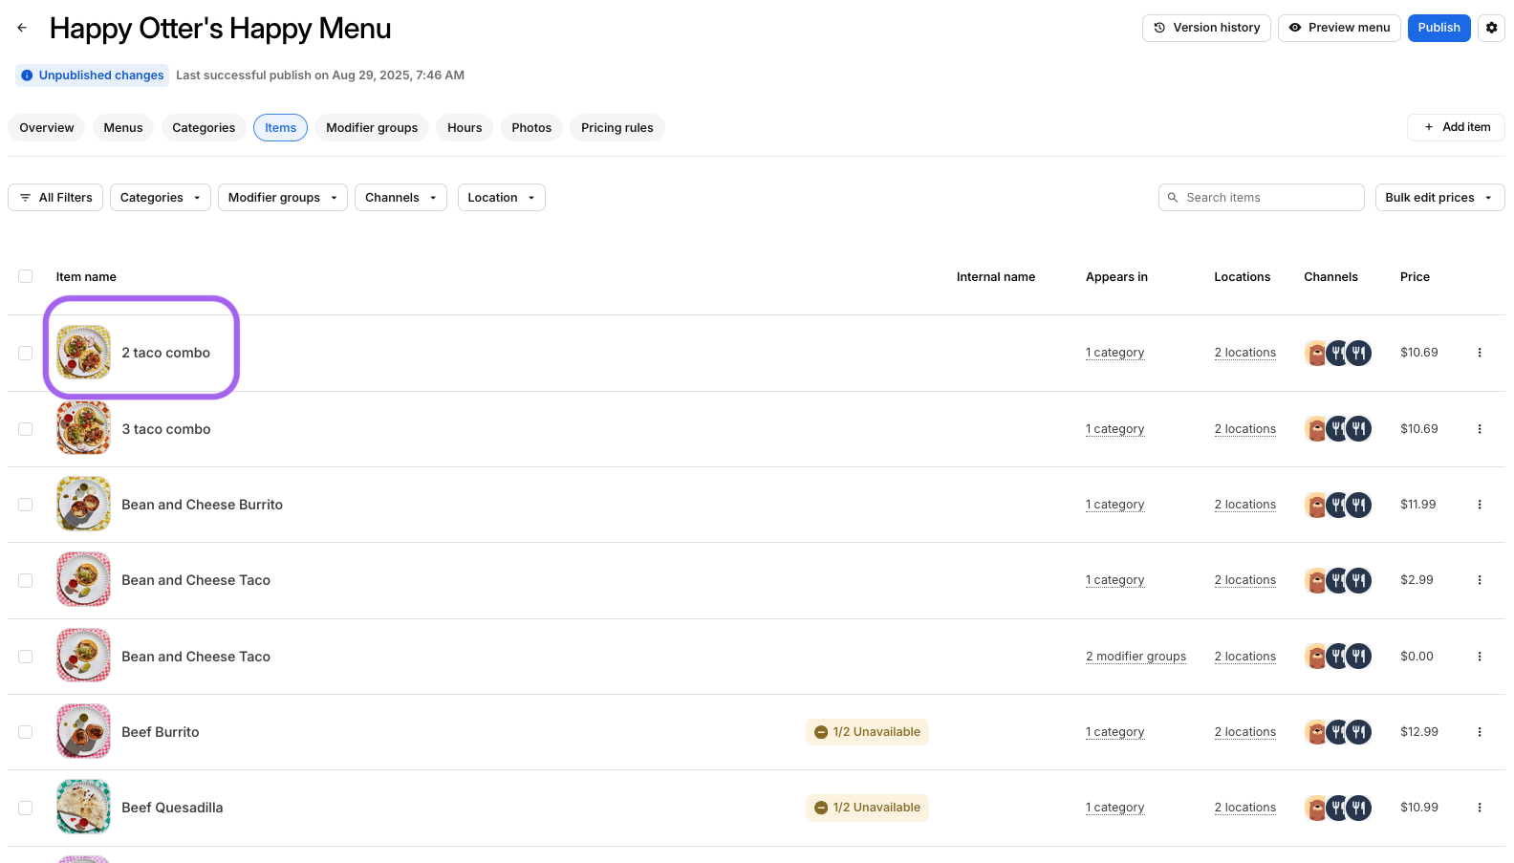Click the back arrow icon beside menu title
Viewport: 1514px width, 863px height.
click(x=22, y=28)
